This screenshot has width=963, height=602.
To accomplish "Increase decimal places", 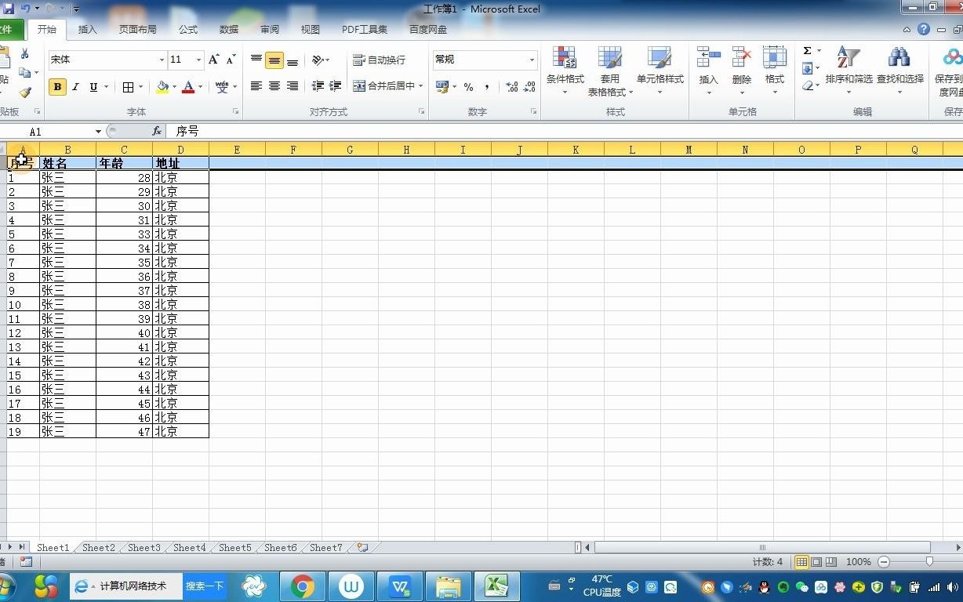I will point(511,87).
